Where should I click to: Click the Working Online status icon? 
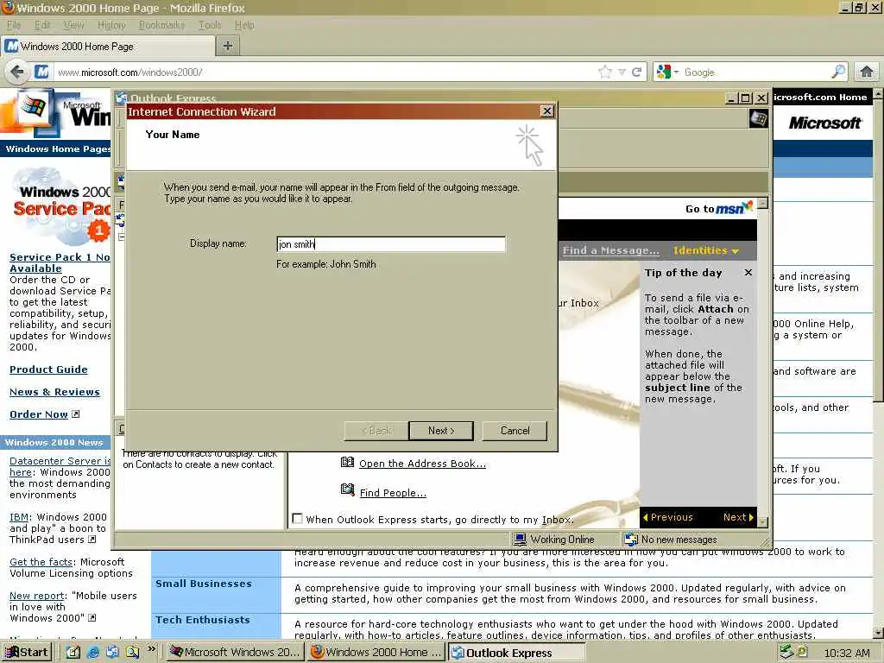[520, 540]
